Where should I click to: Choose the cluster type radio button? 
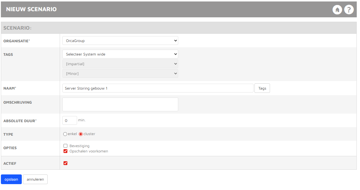point(81,134)
